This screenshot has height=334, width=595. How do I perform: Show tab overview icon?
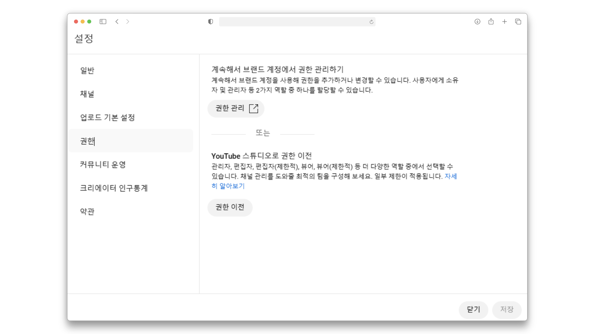tap(518, 22)
